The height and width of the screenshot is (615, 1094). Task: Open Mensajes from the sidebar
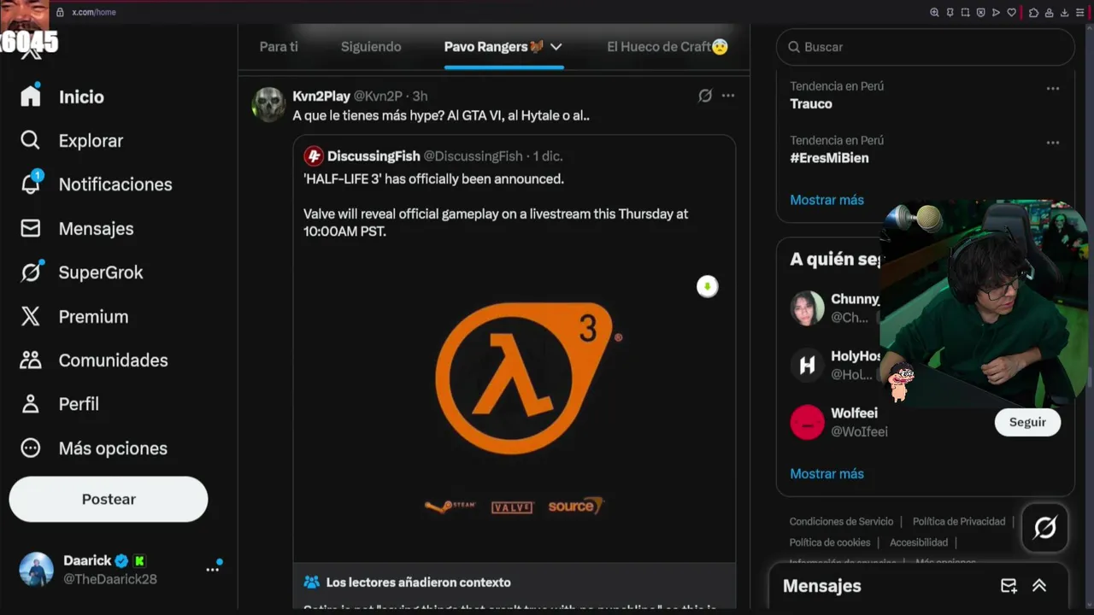click(77, 229)
